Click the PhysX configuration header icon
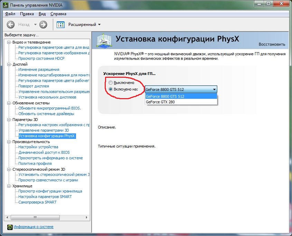The width and height of the screenshot is (292, 236). coord(104,40)
